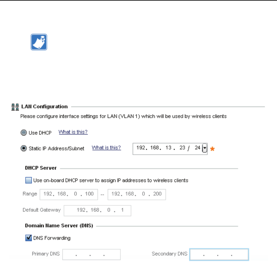Viewport: 277px width, 268px height.
Task: Open "What is this?" link beside Static IP
Action: click(x=106, y=148)
